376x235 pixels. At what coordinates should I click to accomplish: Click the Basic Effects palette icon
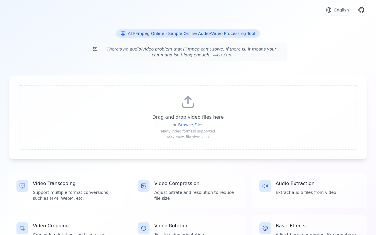pos(265,228)
